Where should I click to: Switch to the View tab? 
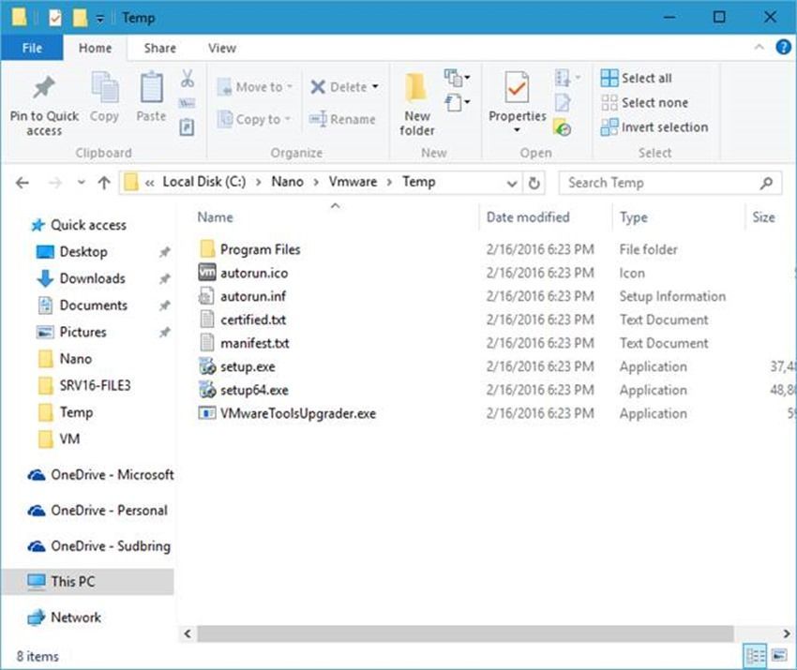point(221,48)
